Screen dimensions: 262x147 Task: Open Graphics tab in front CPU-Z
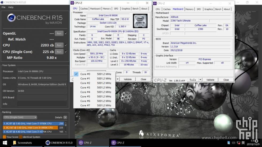coord(126,9)
